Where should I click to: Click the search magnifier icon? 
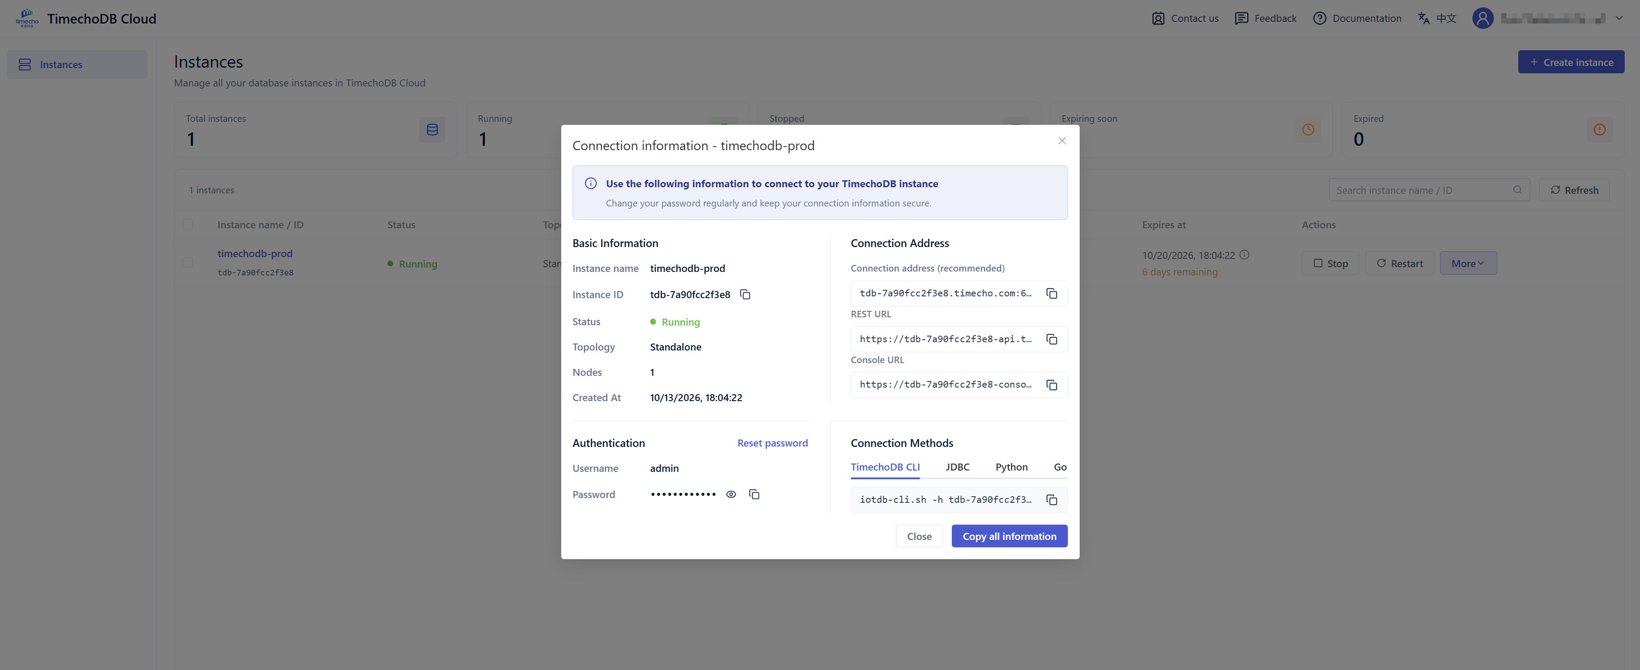click(x=1517, y=190)
